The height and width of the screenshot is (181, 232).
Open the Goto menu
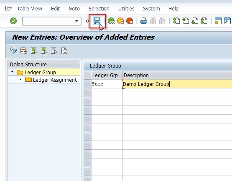(74, 9)
